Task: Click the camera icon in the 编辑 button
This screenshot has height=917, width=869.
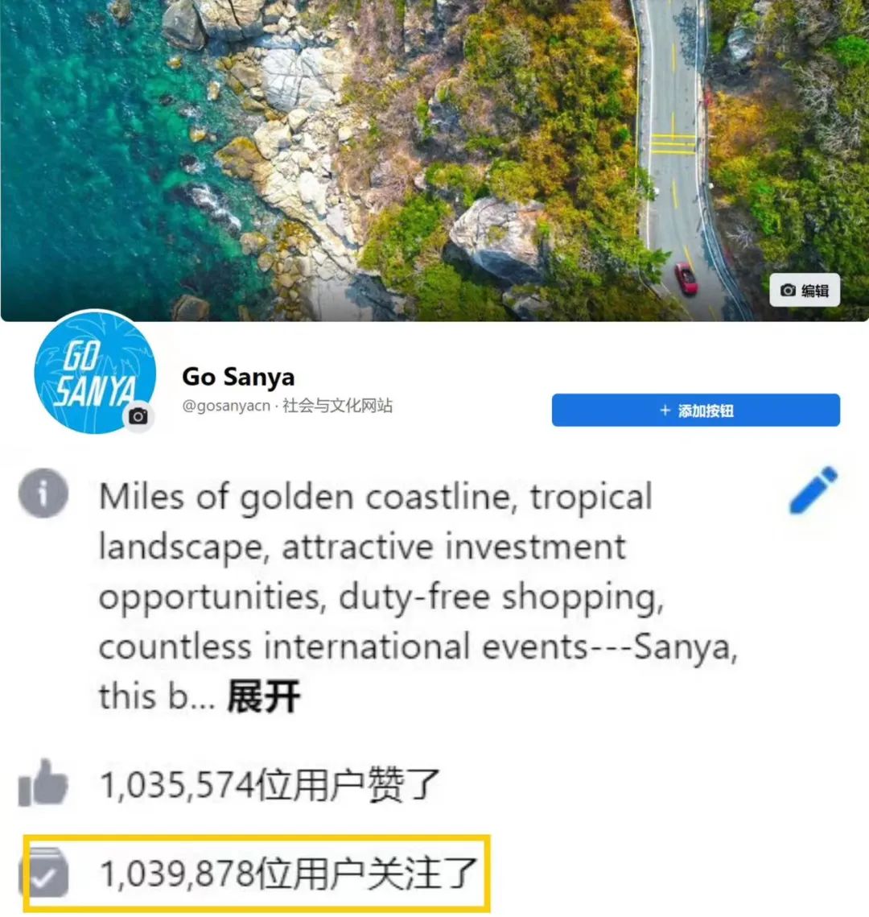Action: coord(788,290)
